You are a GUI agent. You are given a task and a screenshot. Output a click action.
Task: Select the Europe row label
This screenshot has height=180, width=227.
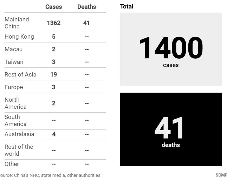click(x=14, y=87)
